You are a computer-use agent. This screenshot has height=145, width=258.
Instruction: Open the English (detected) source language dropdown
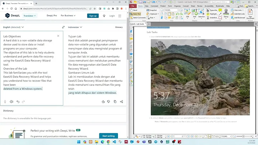(x=14, y=27)
